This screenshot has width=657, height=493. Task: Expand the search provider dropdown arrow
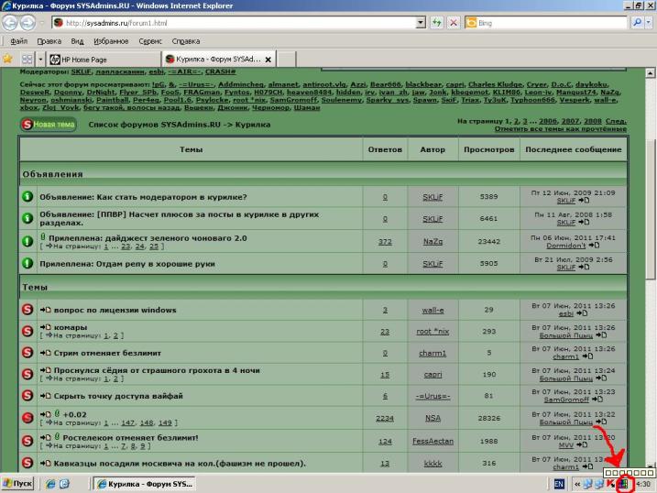(x=649, y=23)
